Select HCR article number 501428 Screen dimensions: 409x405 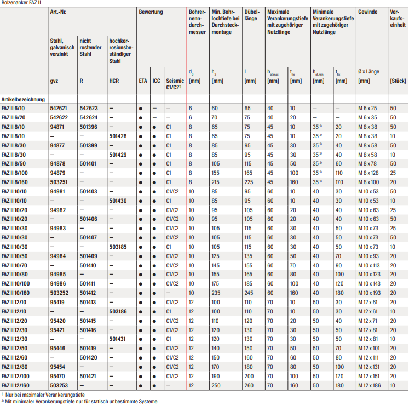(118, 136)
